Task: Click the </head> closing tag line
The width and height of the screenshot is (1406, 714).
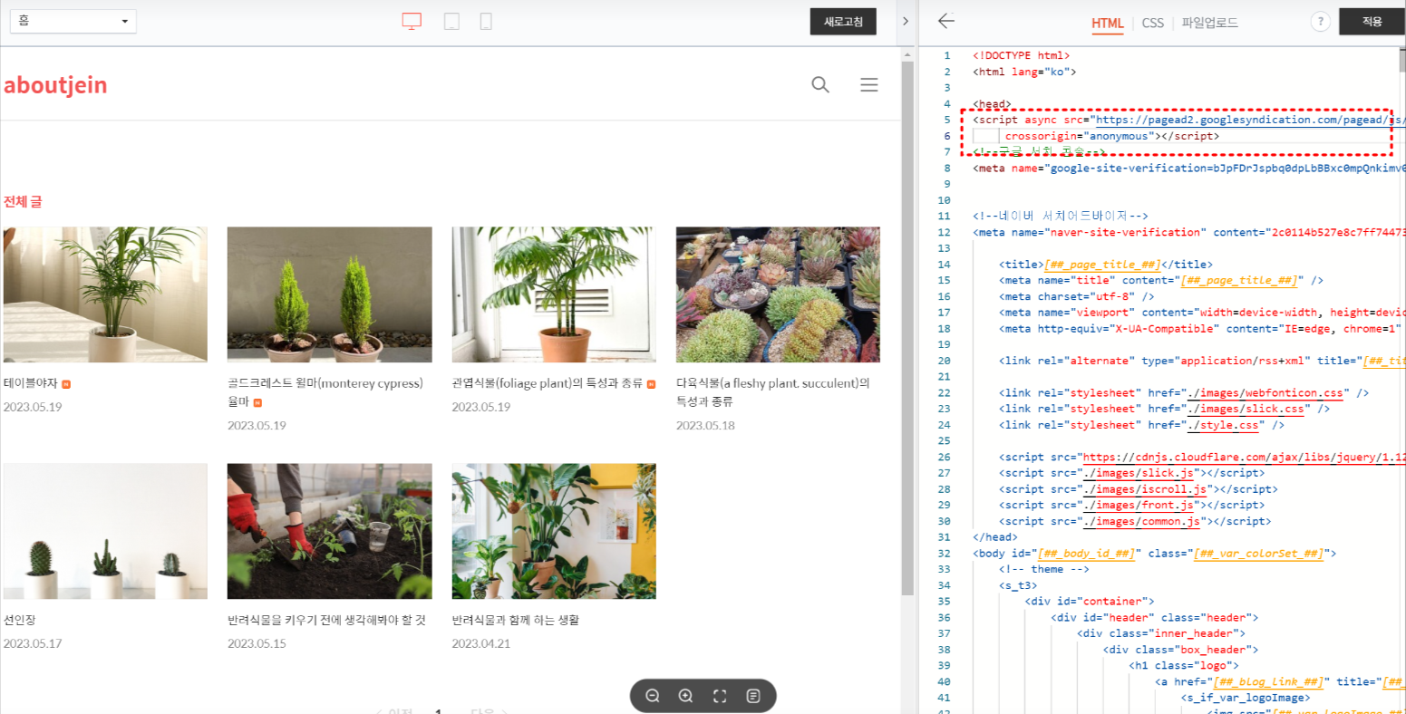Action: pyautogui.click(x=995, y=537)
